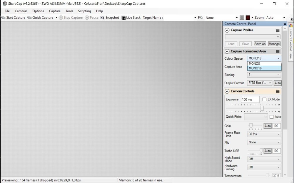Click the grey histogram icon beside FX

click(x=242, y=18)
